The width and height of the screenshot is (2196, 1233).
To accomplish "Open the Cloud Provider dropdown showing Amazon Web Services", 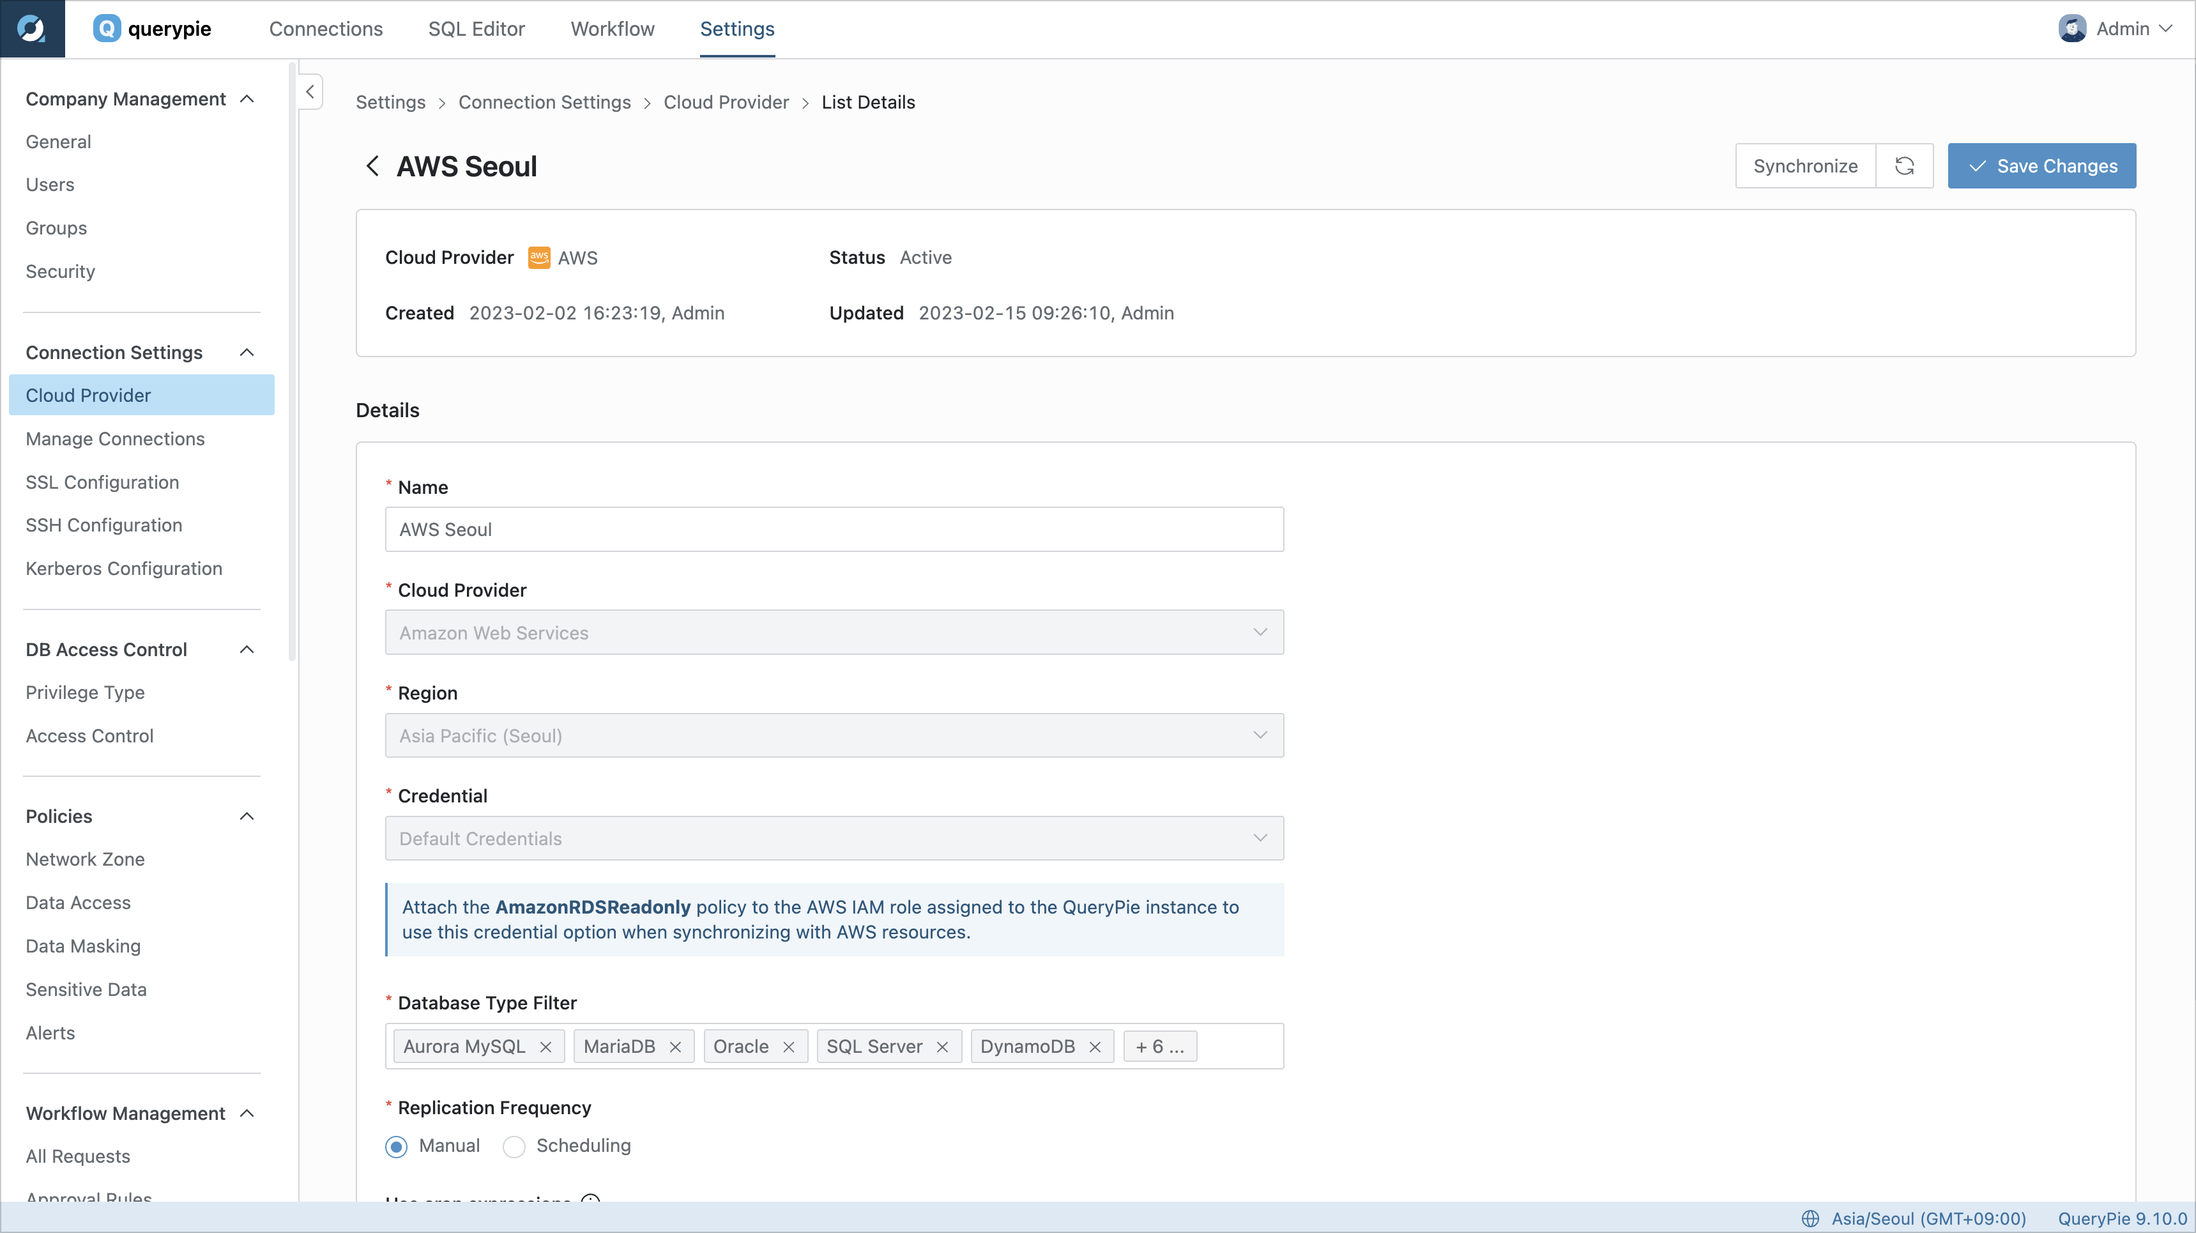I will (x=834, y=632).
